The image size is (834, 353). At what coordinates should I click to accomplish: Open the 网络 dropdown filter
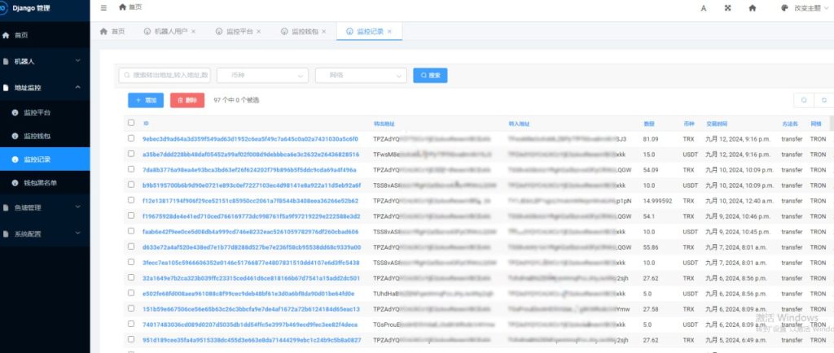[x=361, y=75]
